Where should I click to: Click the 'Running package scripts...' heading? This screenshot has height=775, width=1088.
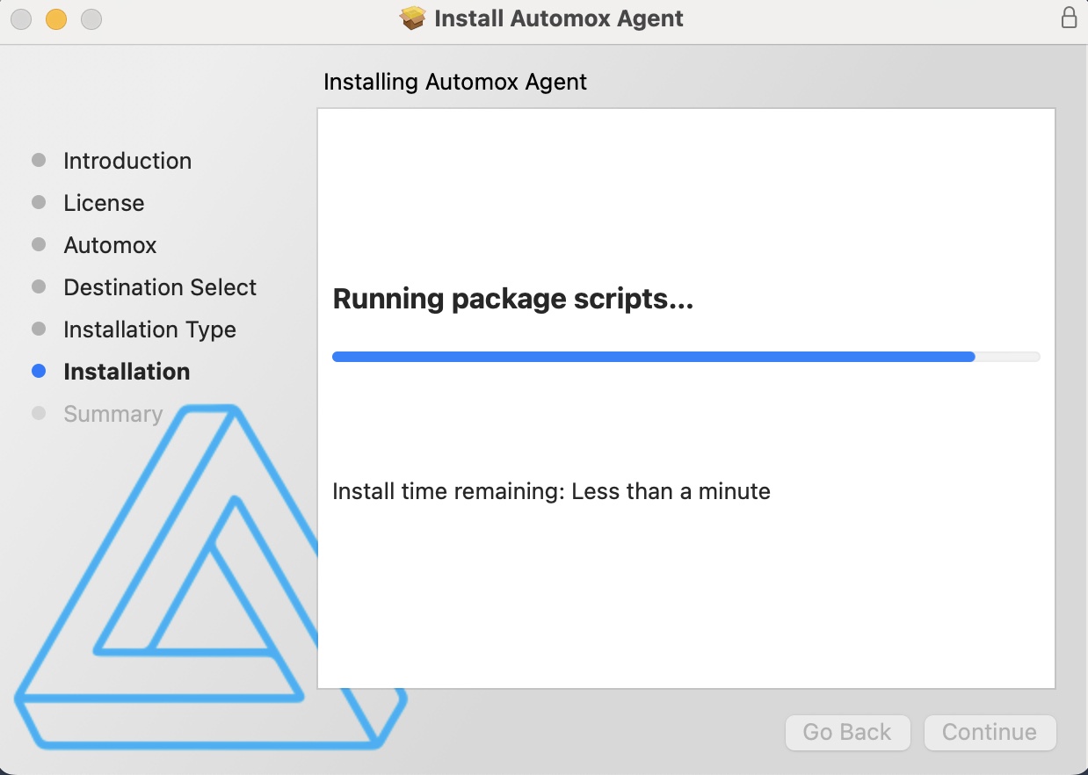click(x=513, y=300)
